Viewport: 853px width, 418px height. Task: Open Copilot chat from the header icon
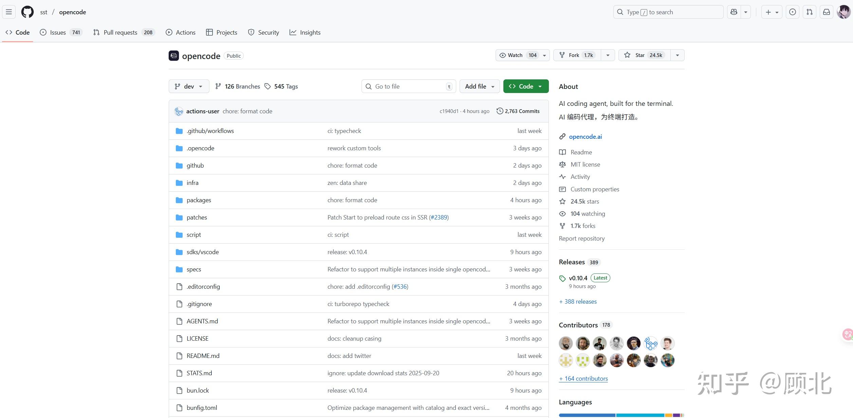click(734, 12)
